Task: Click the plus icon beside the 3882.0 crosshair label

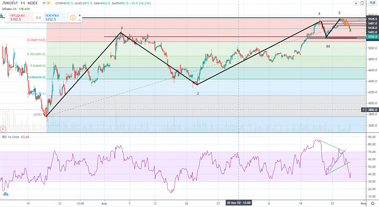Action: [364, 110]
